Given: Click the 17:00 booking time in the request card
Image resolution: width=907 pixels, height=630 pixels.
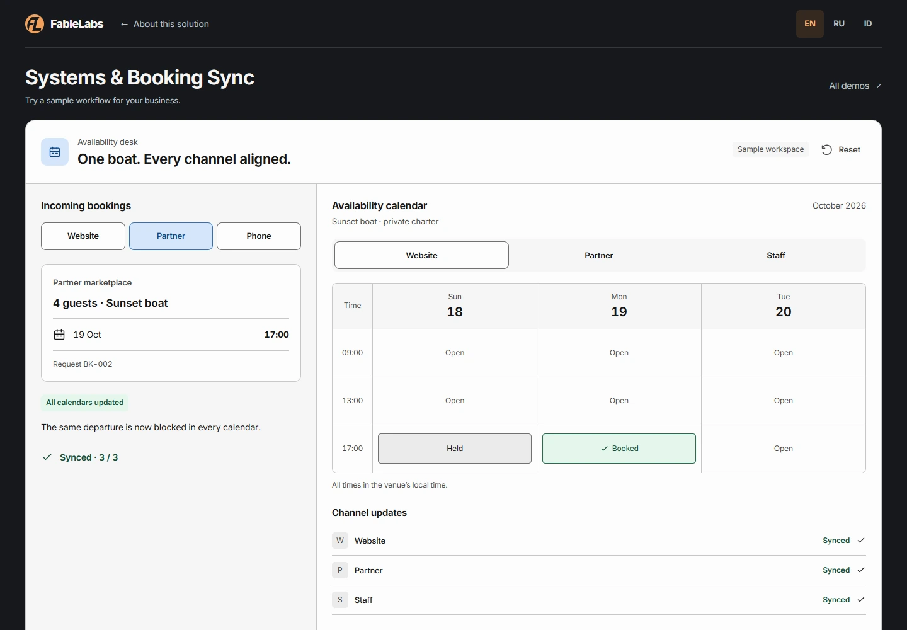Looking at the screenshot, I should click(277, 335).
